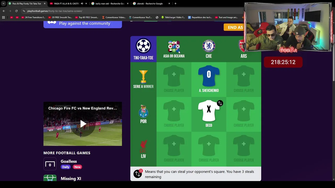Open the tab search dropdown arrow
The height and width of the screenshot is (188, 335).
(3, 4)
